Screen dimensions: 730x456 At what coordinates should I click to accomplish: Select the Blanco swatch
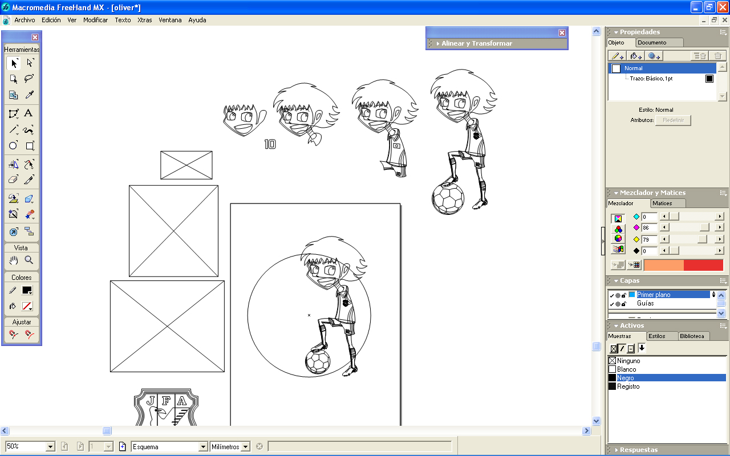click(667, 369)
